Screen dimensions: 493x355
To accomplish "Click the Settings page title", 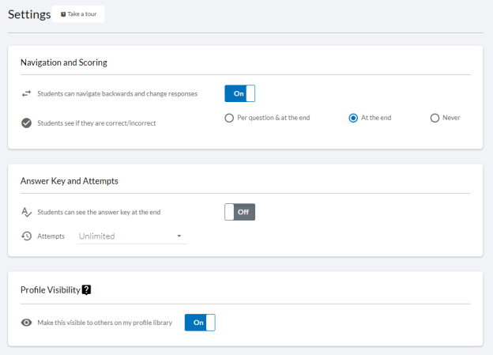I will pyautogui.click(x=29, y=14).
